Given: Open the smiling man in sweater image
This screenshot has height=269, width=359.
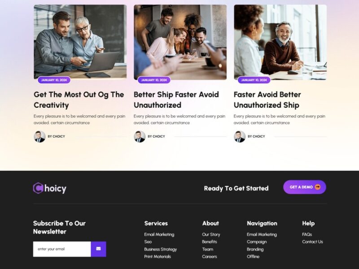Looking at the screenshot, I should pos(280,42).
